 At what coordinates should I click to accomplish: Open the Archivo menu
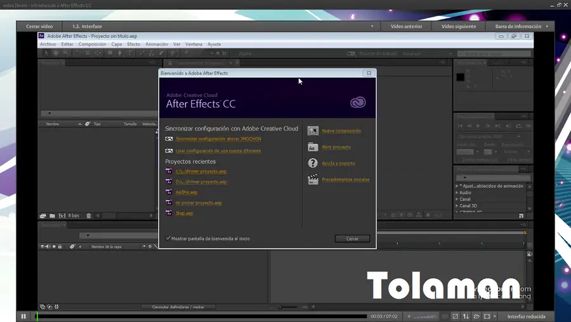(x=48, y=44)
